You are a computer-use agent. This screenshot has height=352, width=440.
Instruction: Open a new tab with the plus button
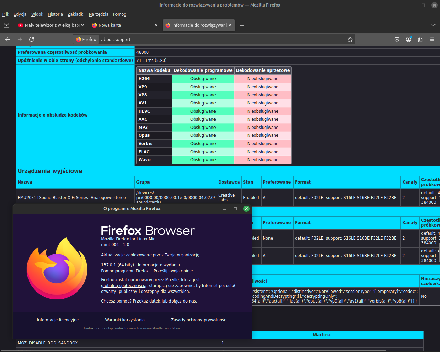tap(242, 25)
